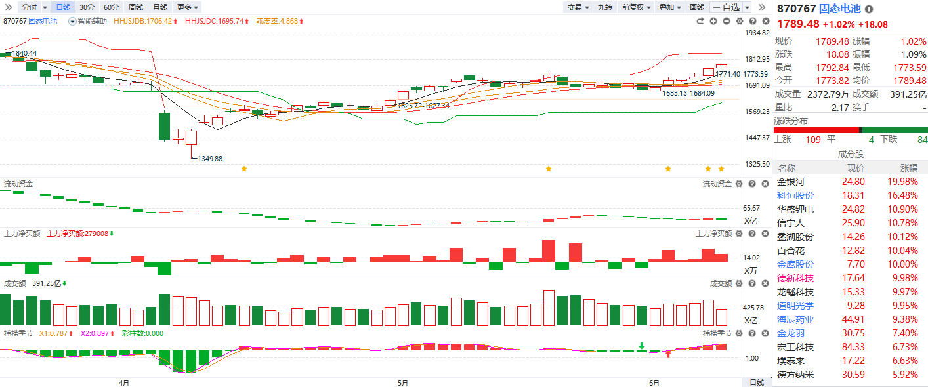Switch to 月线 monthly chart
This screenshot has height=387, width=928.
pos(159,7)
